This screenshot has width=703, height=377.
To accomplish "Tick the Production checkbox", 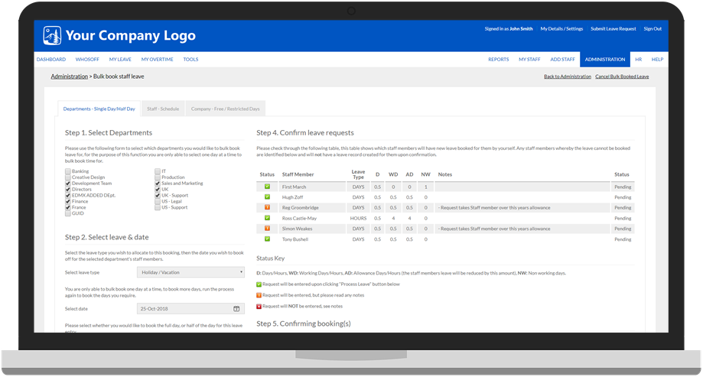I will pyautogui.click(x=158, y=177).
